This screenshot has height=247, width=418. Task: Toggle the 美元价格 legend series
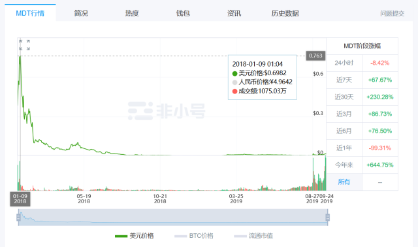135,236
